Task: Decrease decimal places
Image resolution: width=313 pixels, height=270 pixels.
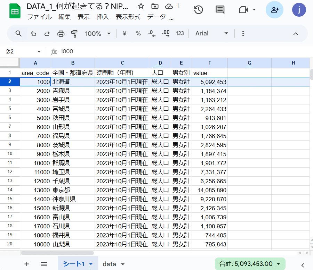Action: point(152,33)
